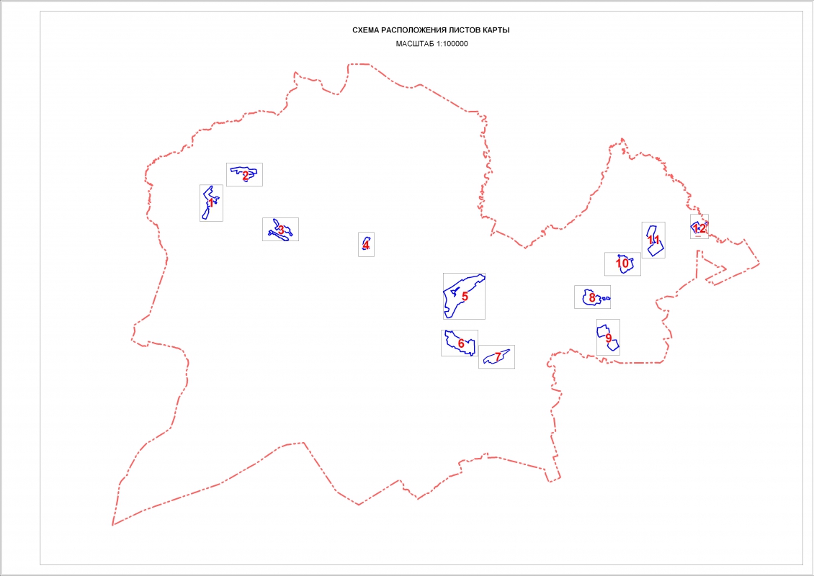The width and height of the screenshot is (814, 576).
Task: Select map sheet number 6
Action: pos(460,343)
